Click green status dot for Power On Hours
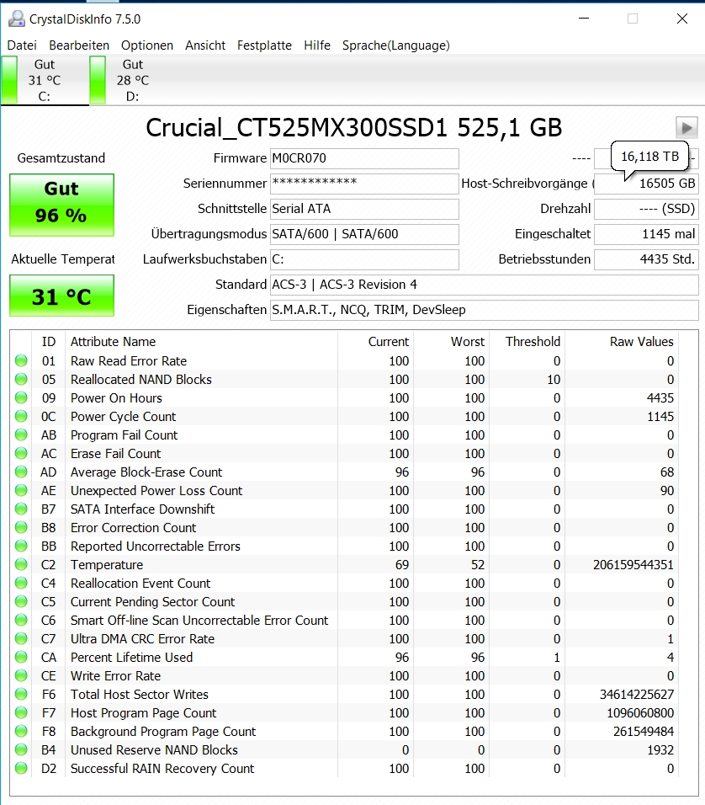 [21, 398]
